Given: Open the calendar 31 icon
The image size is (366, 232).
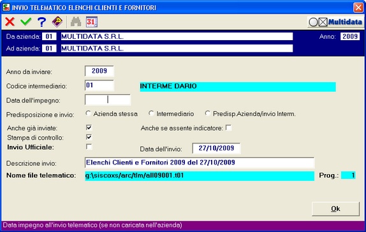Looking at the screenshot, I should point(92,22).
